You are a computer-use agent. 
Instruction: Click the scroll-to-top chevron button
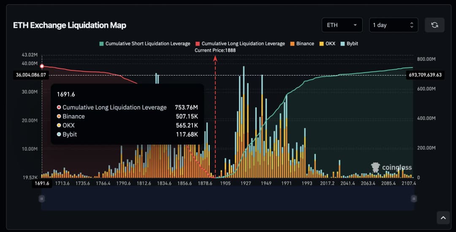click(443, 218)
